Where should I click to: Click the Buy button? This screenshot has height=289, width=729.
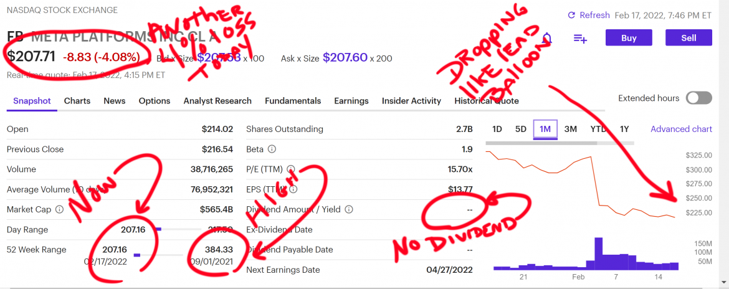click(x=629, y=38)
